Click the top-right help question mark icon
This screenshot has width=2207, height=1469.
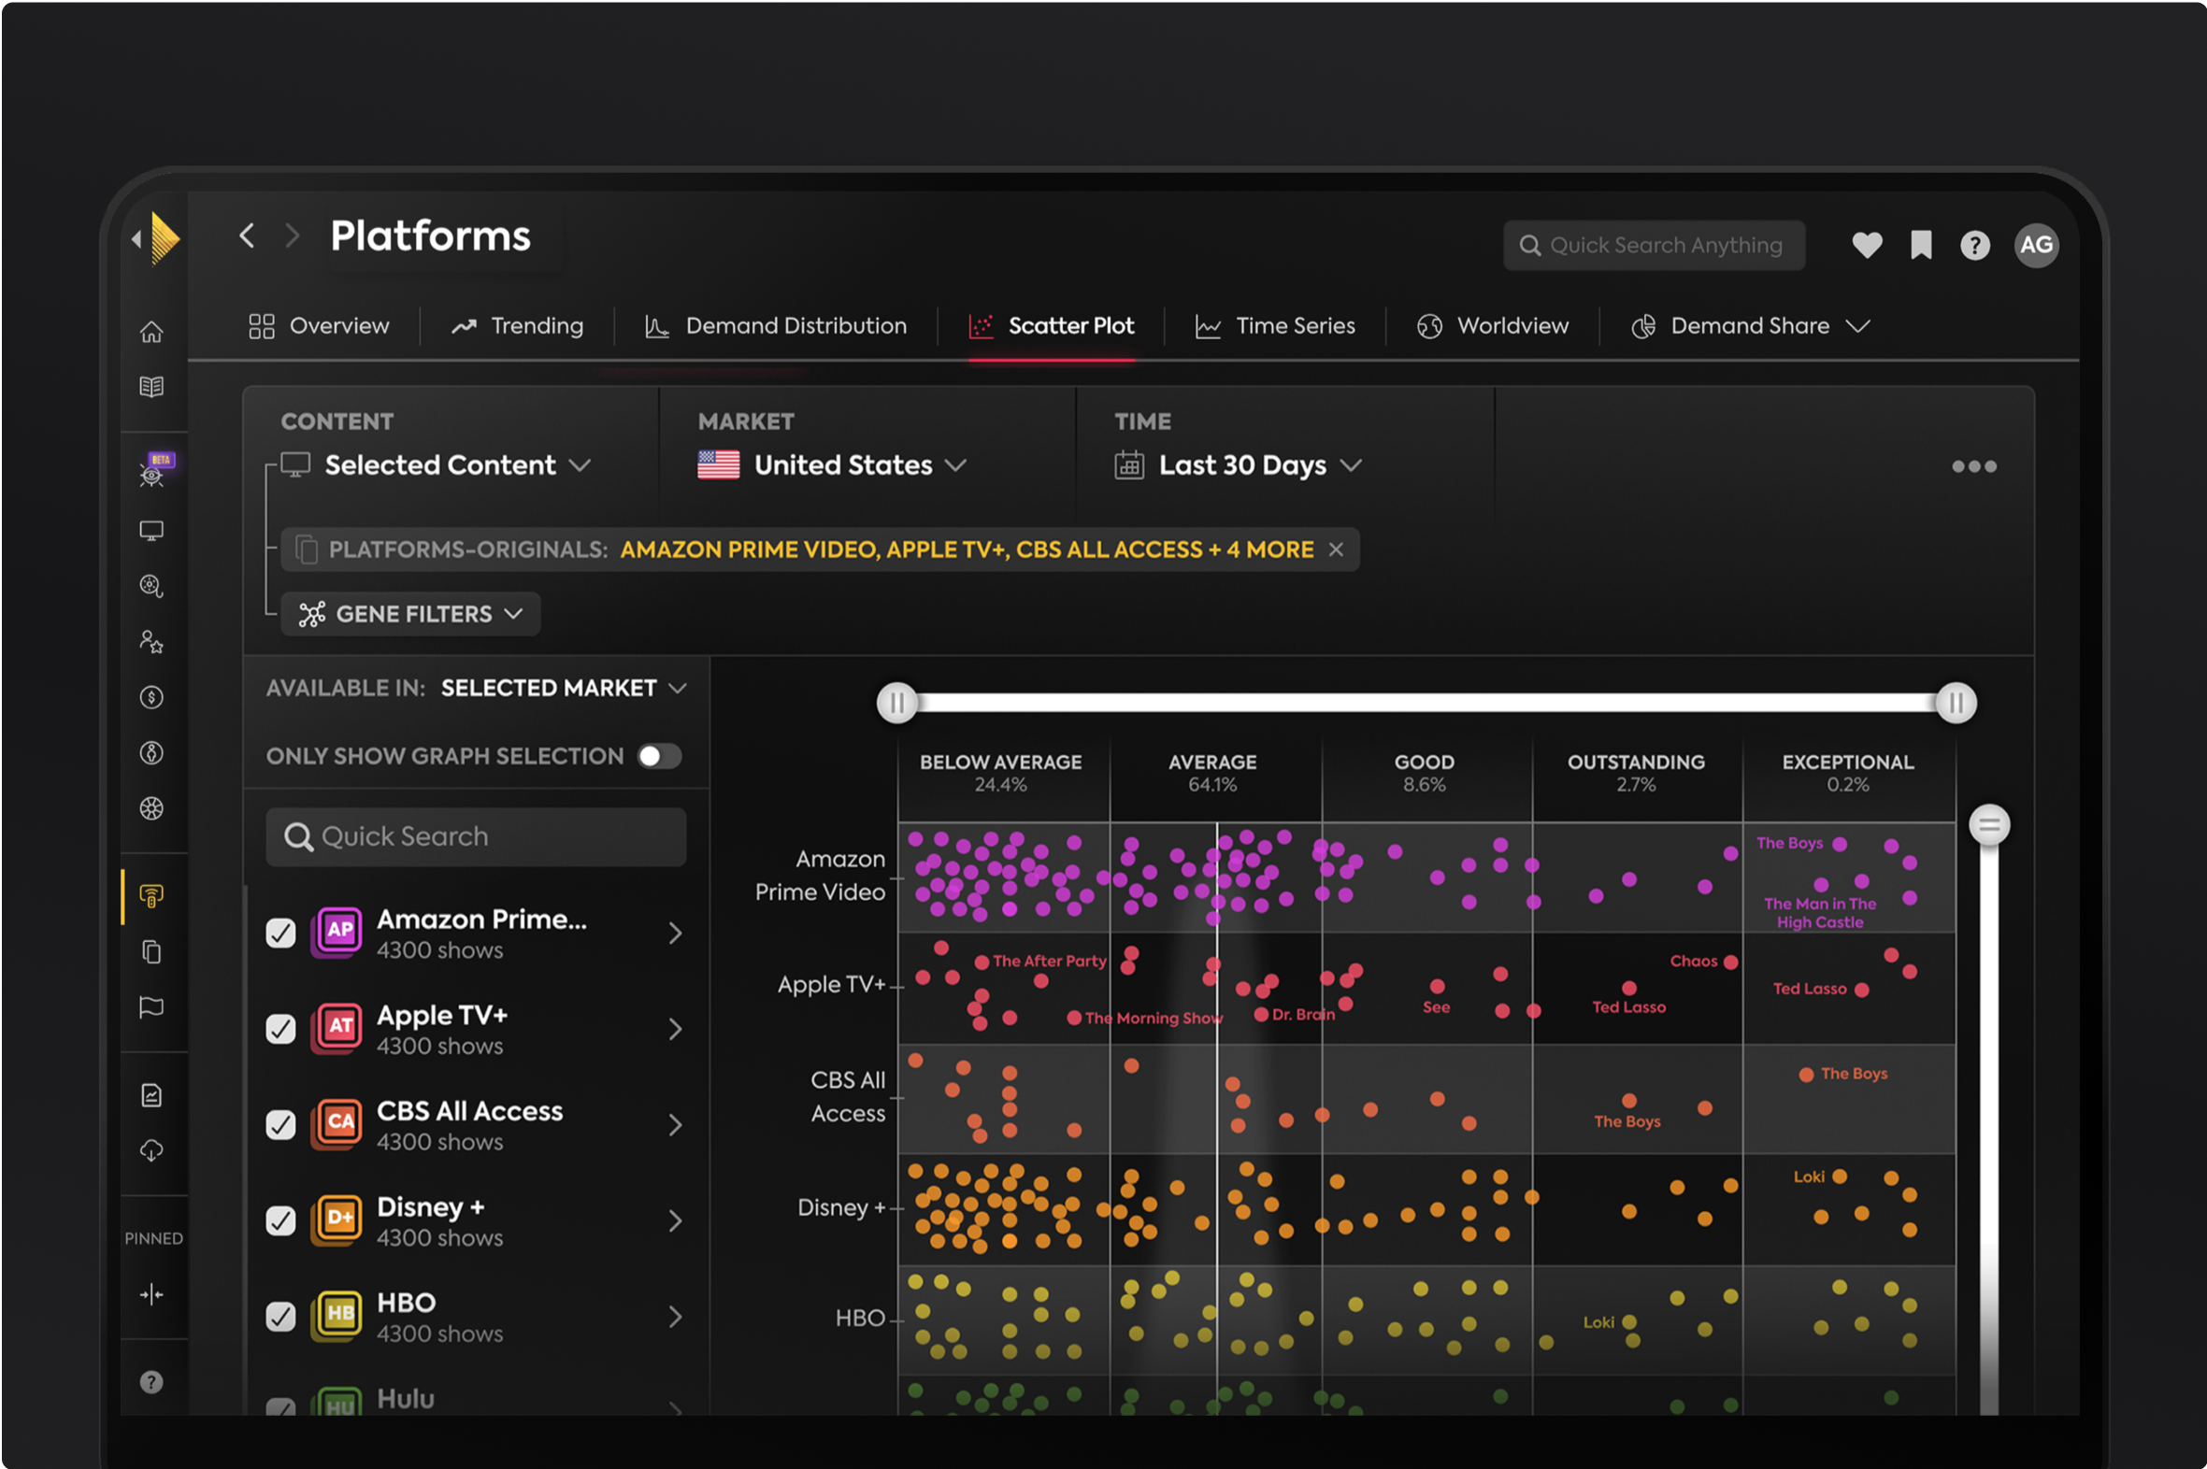1975,246
